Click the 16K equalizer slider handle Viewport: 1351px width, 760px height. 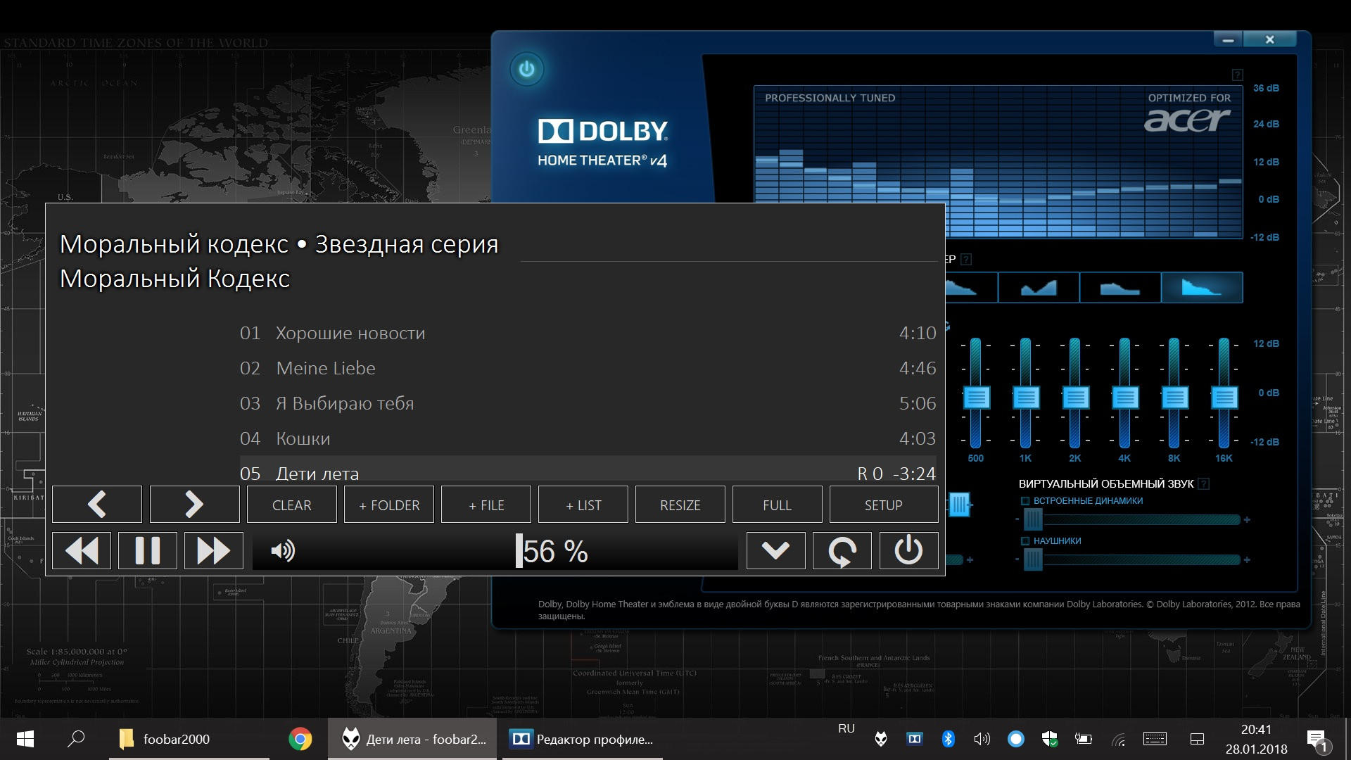click(x=1224, y=398)
